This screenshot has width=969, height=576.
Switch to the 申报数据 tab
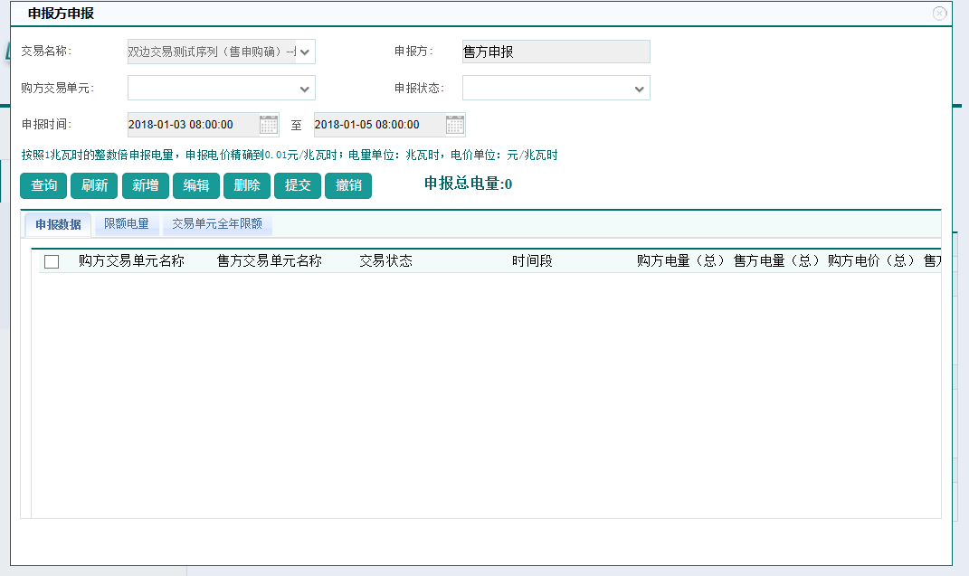[x=58, y=224]
